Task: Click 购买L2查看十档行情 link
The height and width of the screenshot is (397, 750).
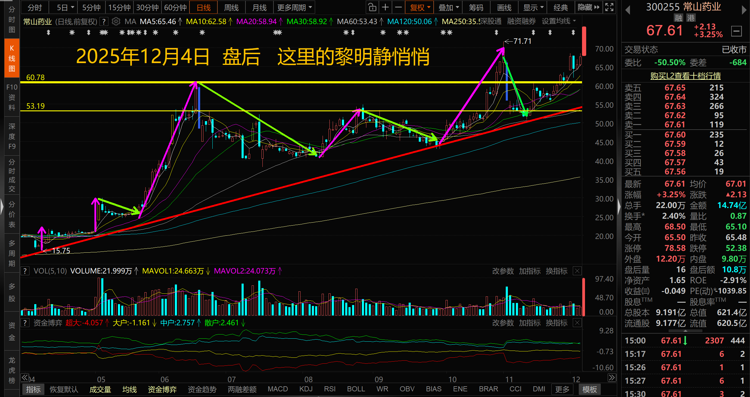Action: point(685,76)
